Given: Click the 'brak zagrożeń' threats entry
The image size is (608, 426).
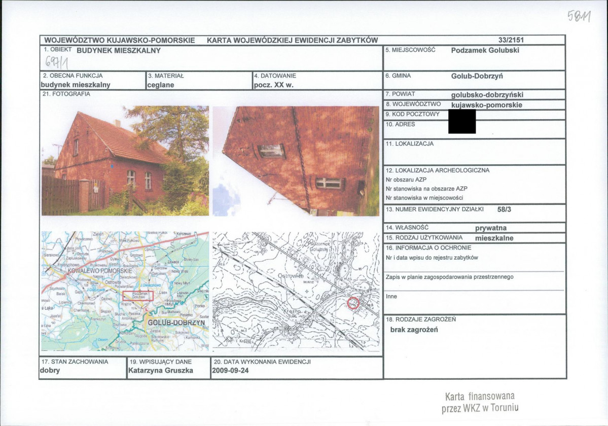Looking at the screenshot, I should (x=414, y=330).
